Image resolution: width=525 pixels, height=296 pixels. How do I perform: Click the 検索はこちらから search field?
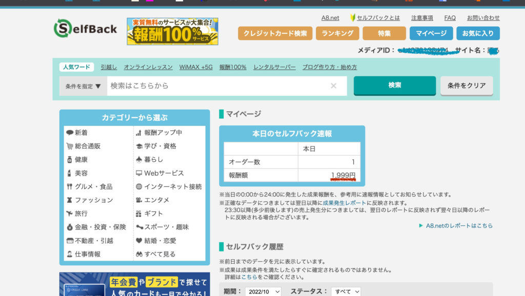[218, 86]
